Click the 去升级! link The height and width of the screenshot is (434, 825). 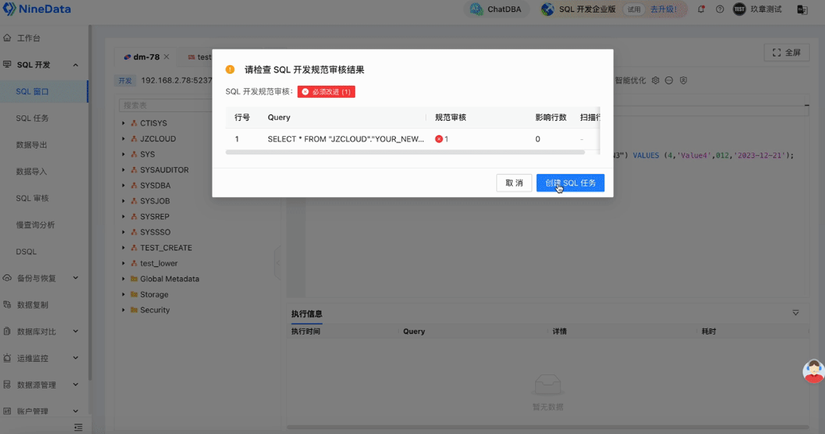click(663, 10)
